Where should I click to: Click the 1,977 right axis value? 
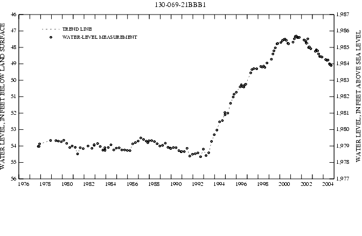pyautogui.click(x=343, y=179)
